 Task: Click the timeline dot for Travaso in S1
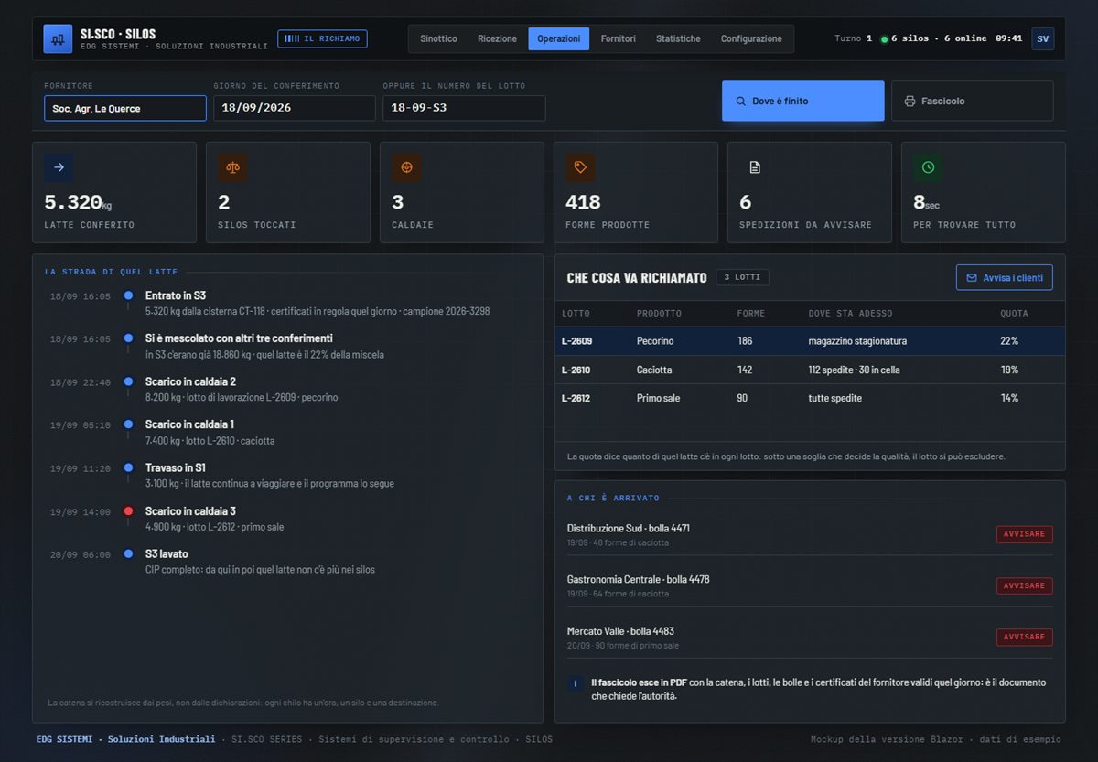pyautogui.click(x=128, y=467)
